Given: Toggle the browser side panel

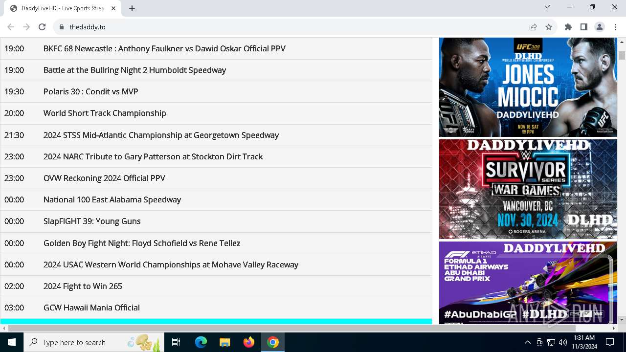Looking at the screenshot, I should pos(584,27).
